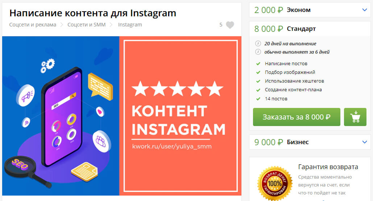Click Заказать за 8 000 ₽ button

click(297, 117)
